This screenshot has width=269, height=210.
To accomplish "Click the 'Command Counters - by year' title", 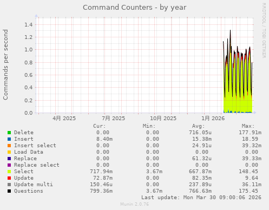I will click(x=135, y=8).
